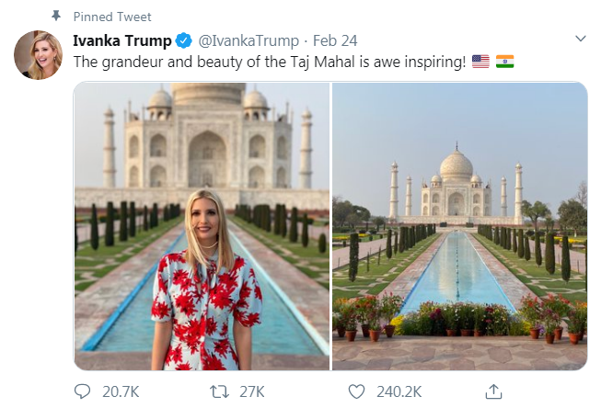Screen dimensions: 601x408
Task: Click the 27K retweet count
Action: tap(251, 391)
